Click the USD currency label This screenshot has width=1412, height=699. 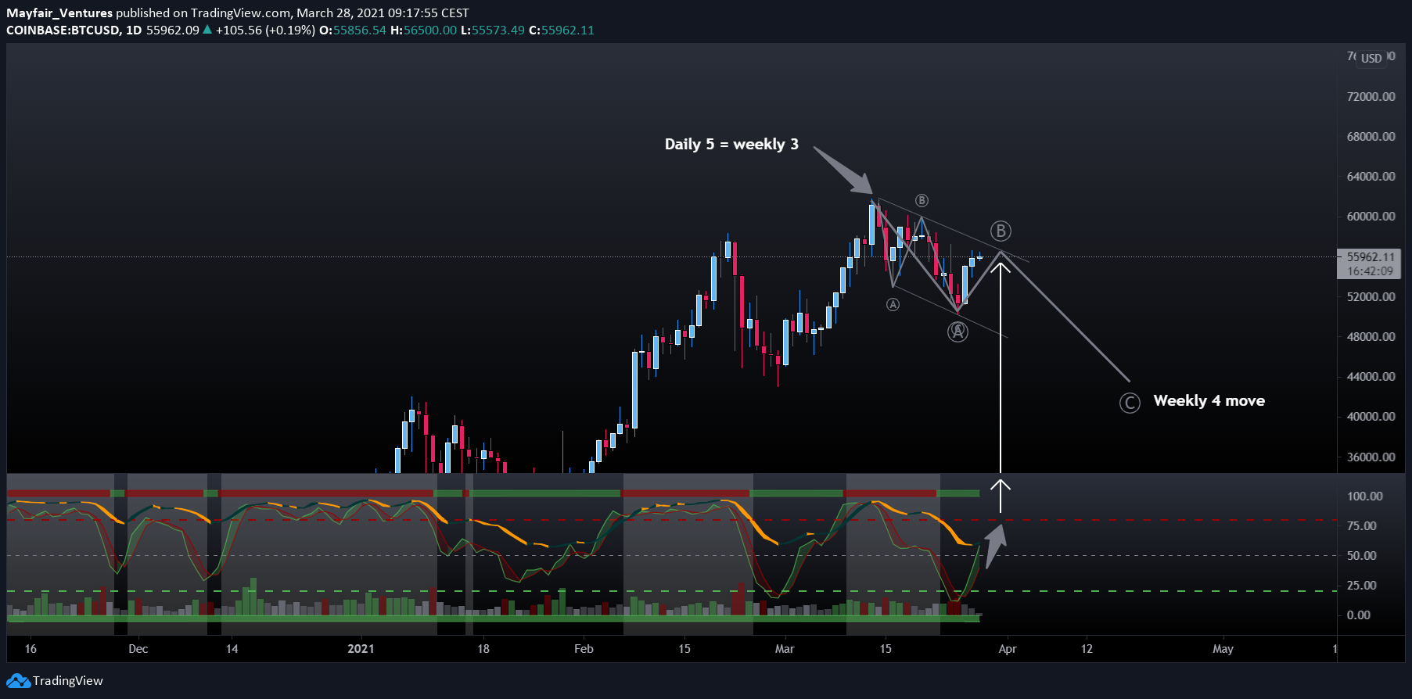(x=1371, y=59)
